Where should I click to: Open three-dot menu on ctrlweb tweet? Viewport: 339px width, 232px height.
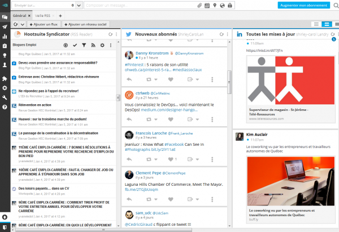click(212, 119)
